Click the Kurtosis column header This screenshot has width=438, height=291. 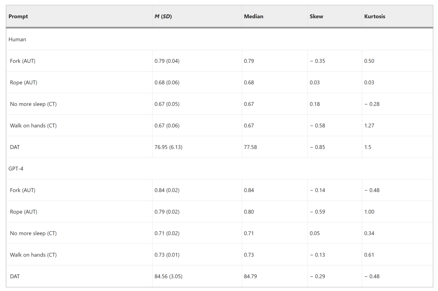tap(374, 17)
